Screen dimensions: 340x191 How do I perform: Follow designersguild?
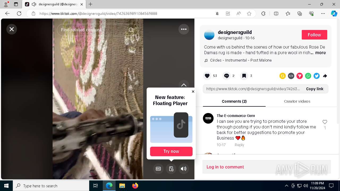pyautogui.click(x=314, y=35)
